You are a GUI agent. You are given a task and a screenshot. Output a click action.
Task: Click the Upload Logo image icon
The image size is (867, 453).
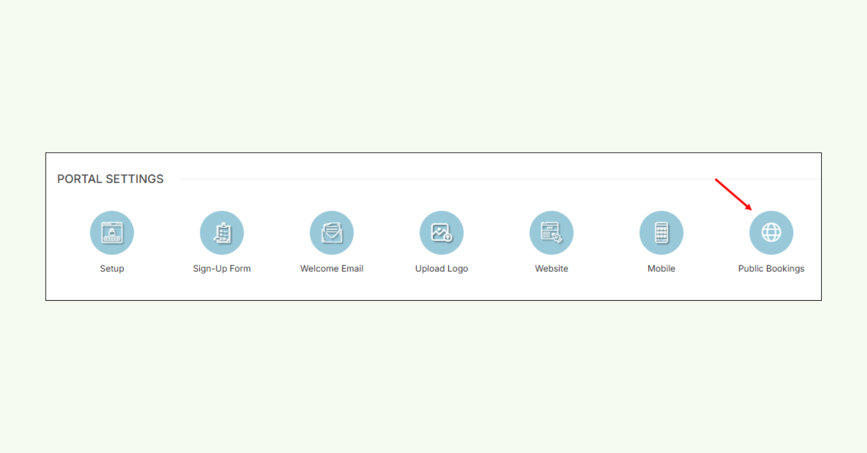pos(441,232)
